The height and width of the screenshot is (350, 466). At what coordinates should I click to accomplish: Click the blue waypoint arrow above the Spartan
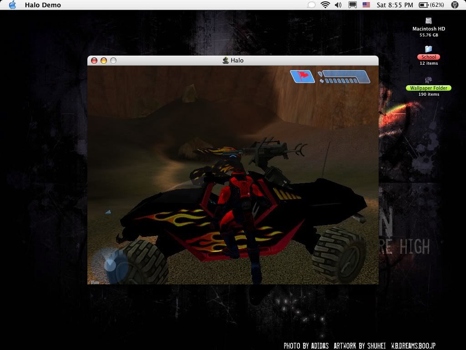click(x=233, y=156)
